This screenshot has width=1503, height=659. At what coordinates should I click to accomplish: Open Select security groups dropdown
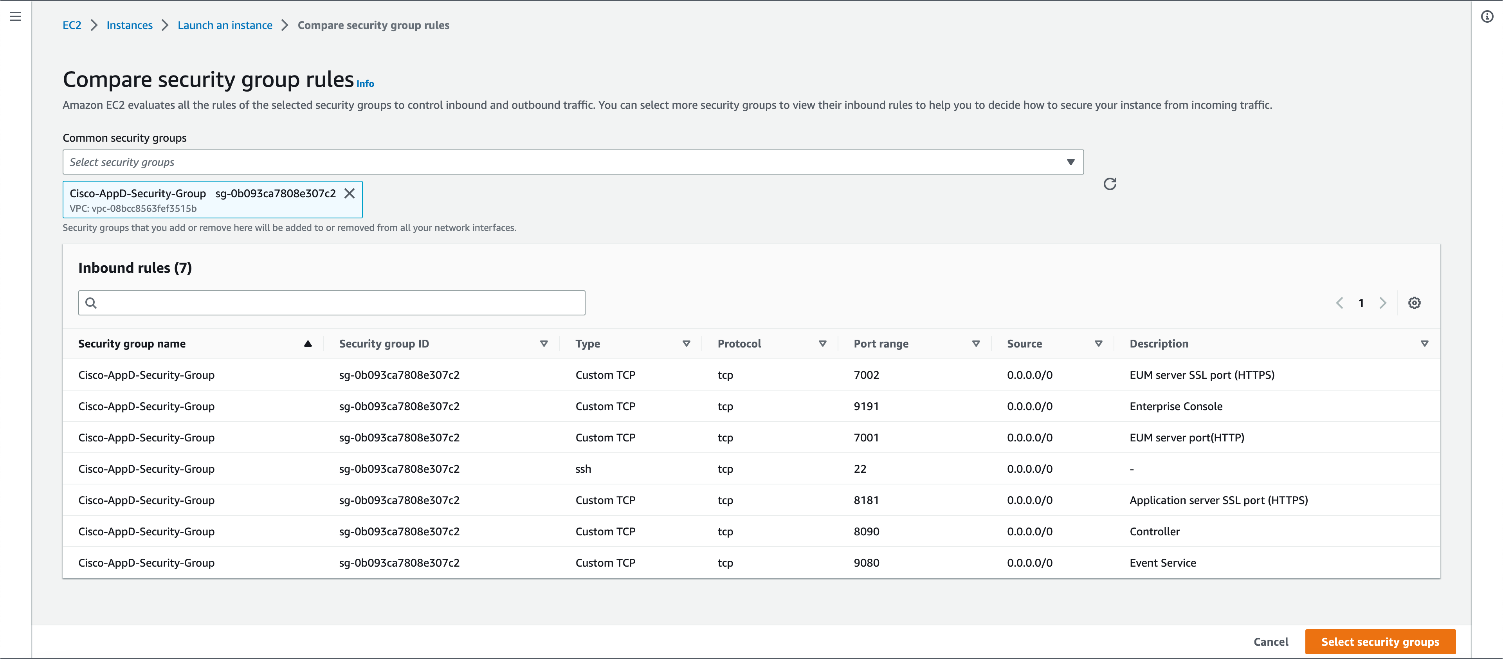click(573, 162)
